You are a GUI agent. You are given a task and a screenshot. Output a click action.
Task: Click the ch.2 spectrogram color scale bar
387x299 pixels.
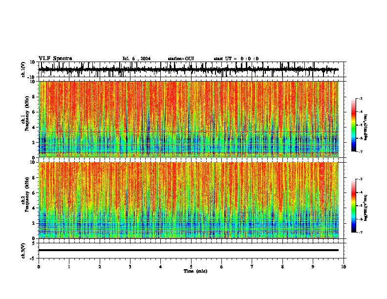click(x=353, y=206)
